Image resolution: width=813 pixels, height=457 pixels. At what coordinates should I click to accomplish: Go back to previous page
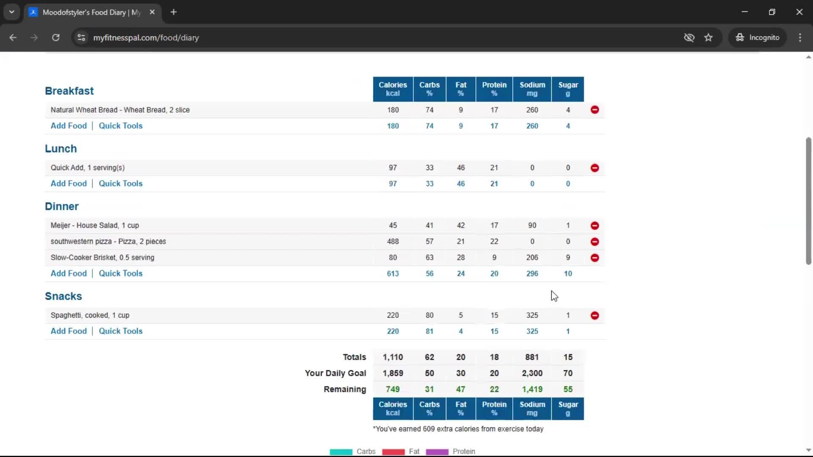point(13,38)
